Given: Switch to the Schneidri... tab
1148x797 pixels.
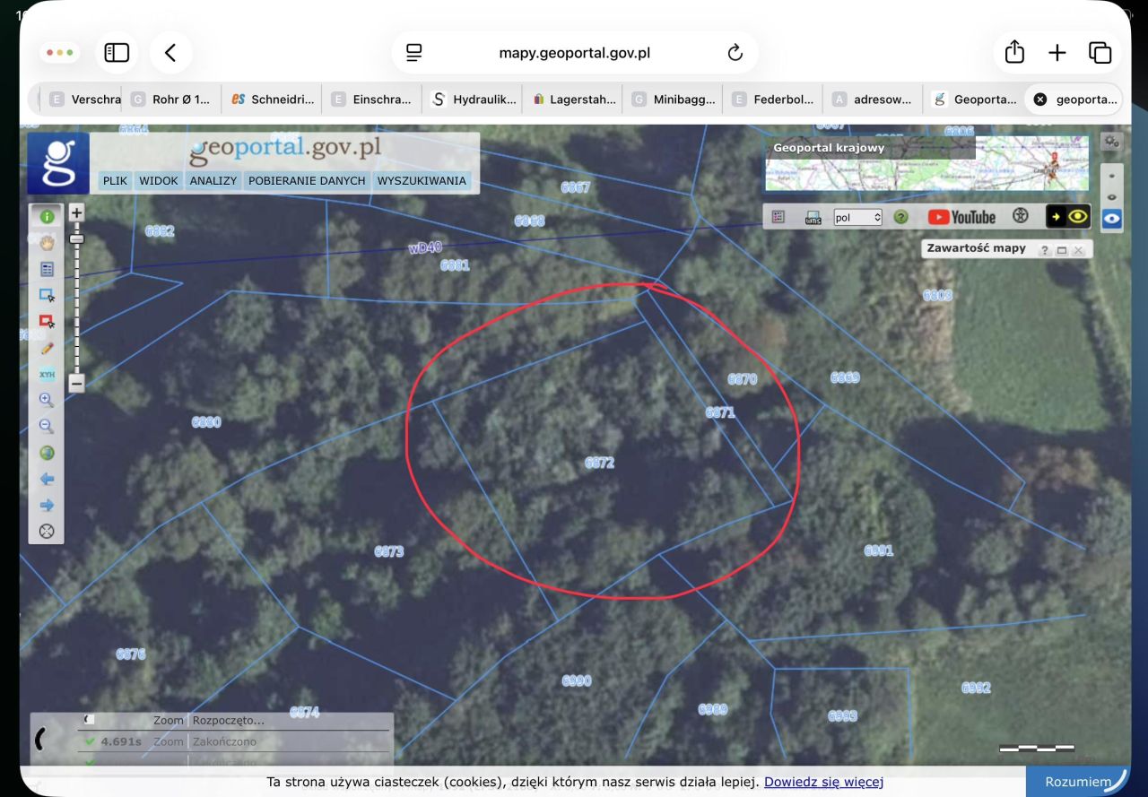Looking at the screenshot, I should coord(272,100).
